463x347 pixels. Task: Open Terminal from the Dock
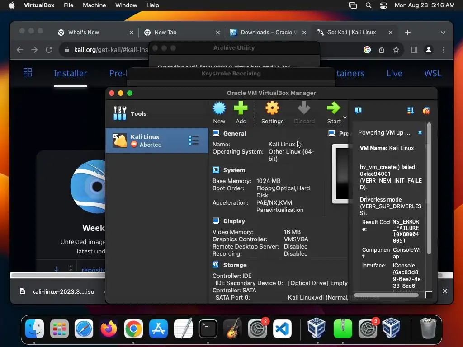pos(208,328)
